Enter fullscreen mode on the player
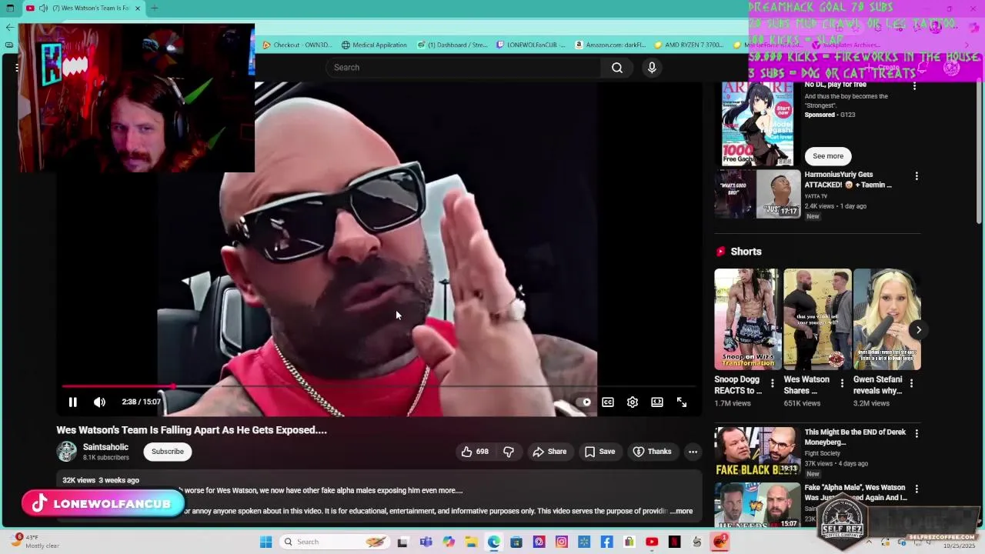985x554 pixels. [682, 402]
